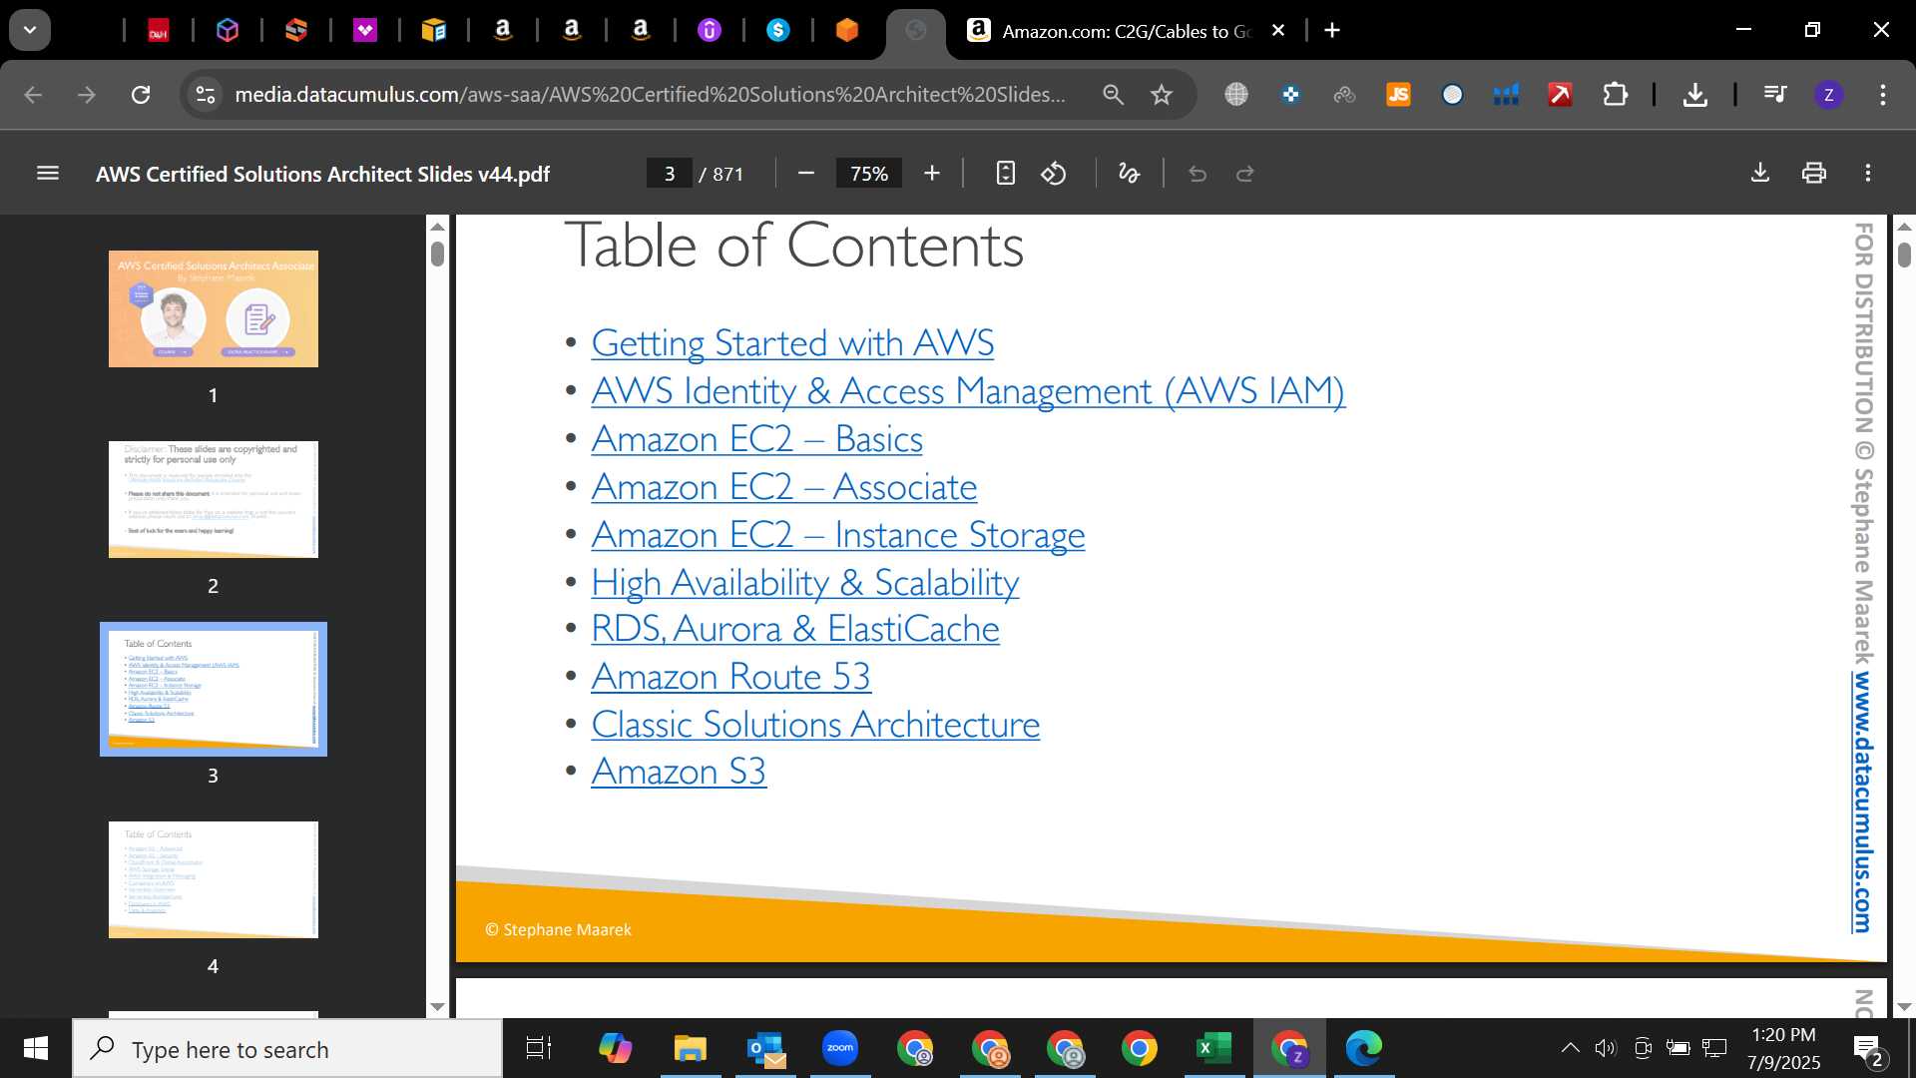Click the address bar zoom magnifier icon

pos(1113,95)
